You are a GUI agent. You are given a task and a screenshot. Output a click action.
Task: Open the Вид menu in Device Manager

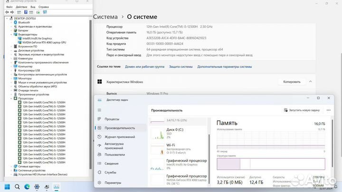tap(33, 7)
